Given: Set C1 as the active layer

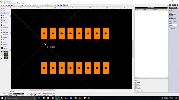Looking at the screenshot, I should [14, 96].
